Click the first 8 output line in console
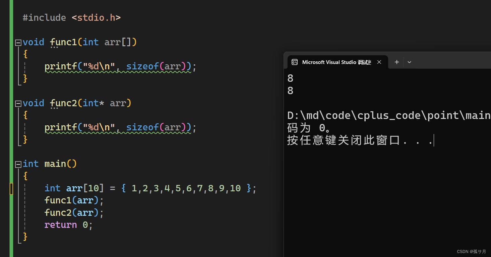This screenshot has height=257, width=491. 290,78
